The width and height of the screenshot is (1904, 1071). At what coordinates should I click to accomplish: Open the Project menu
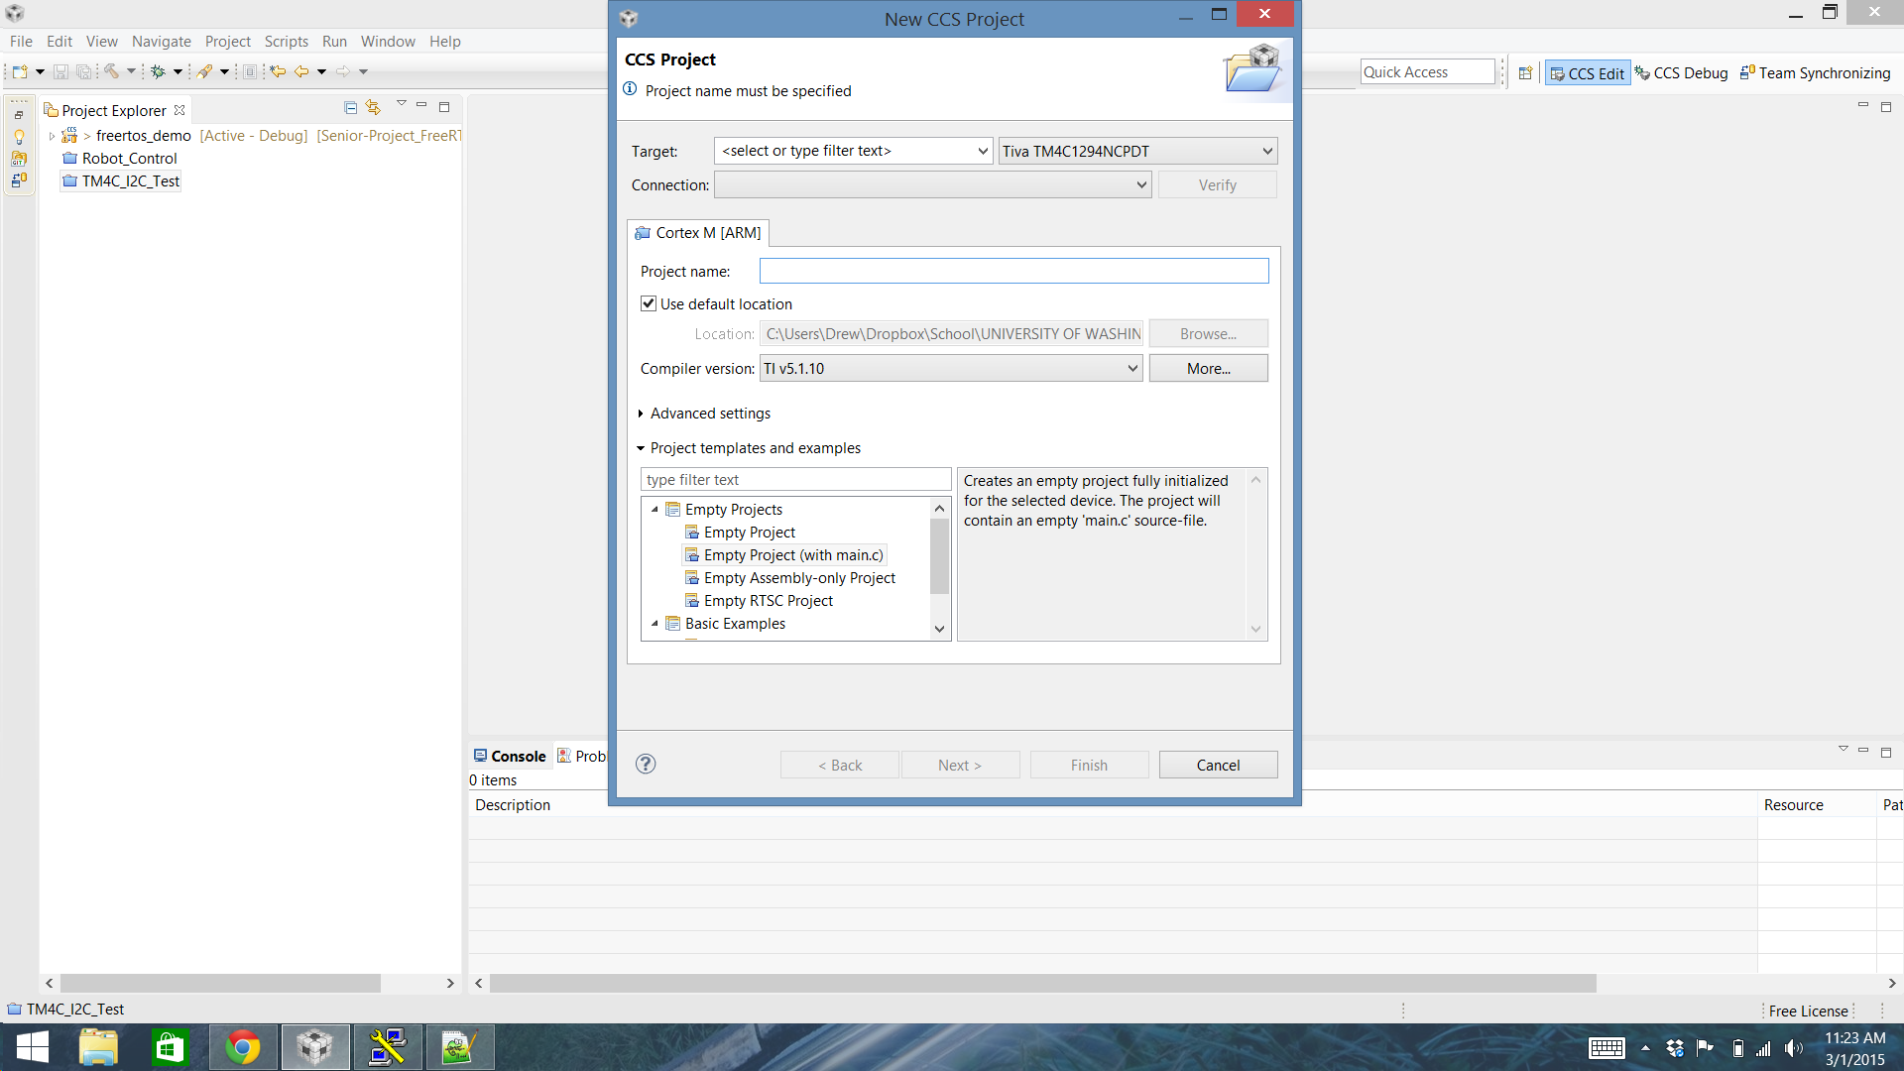(x=227, y=41)
